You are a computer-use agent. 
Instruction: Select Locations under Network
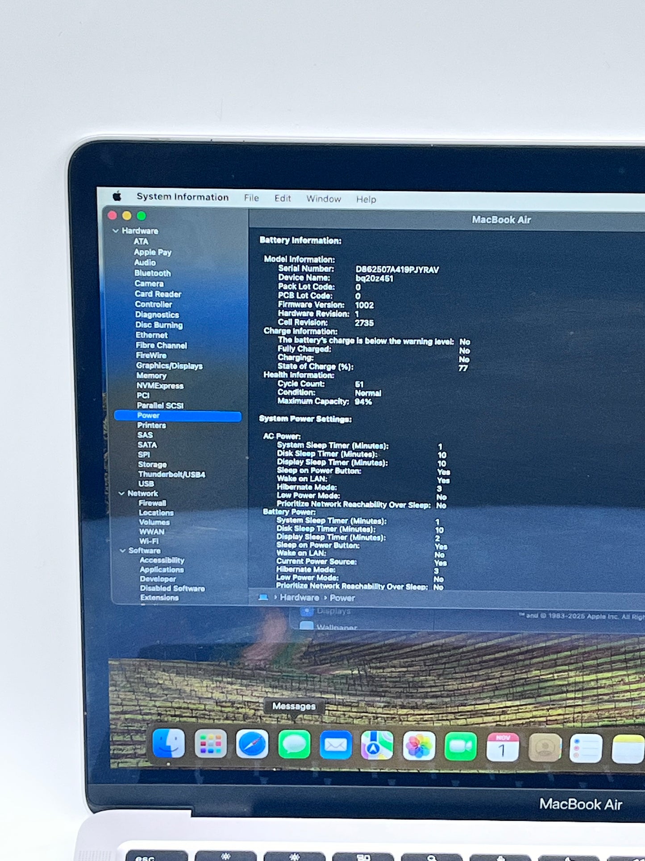click(156, 512)
